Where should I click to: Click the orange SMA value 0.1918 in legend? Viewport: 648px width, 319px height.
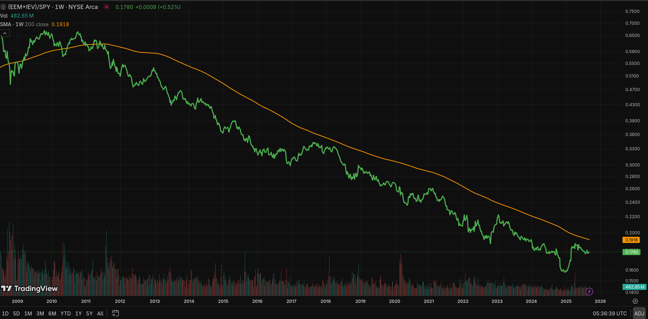click(x=60, y=24)
